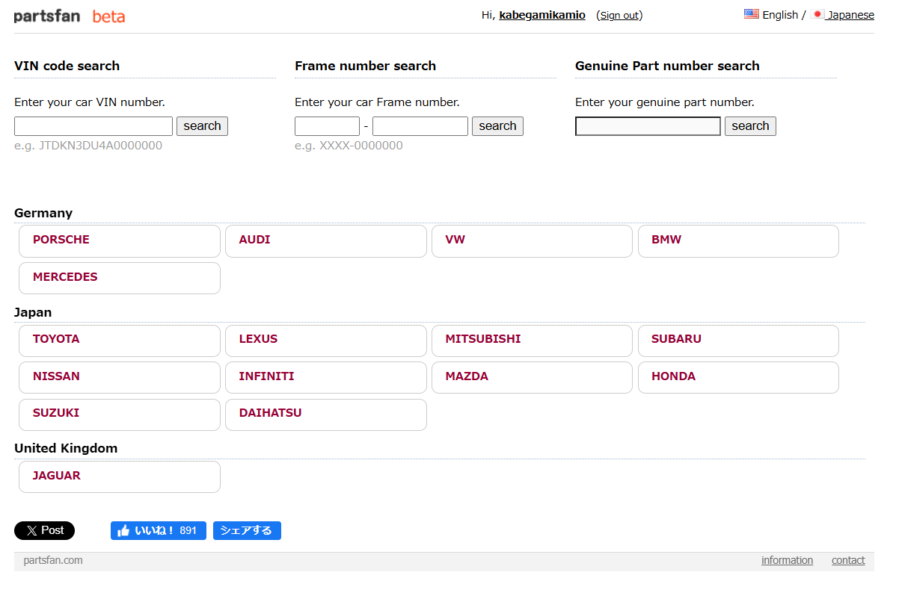This screenshot has height=593, width=899.
Task: Click the partsfan beta logo
Action: [x=69, y=16]
